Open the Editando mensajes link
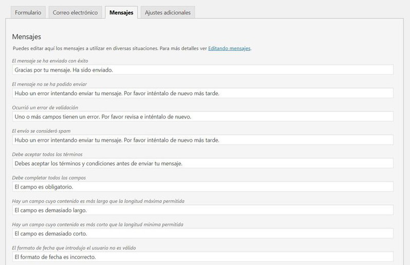 (x=229, y=48)
